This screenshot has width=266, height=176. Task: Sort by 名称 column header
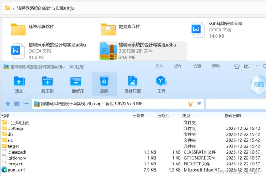point(5,116)
